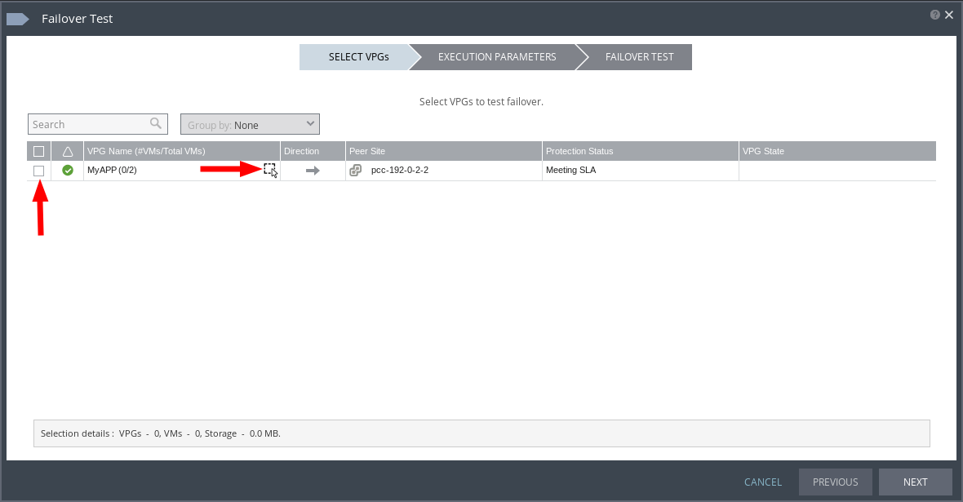Click the peer site icon before pcc-192-0-2-2
Image resolution: width=963 pixels, height=502 pixels.
[355, 170]
